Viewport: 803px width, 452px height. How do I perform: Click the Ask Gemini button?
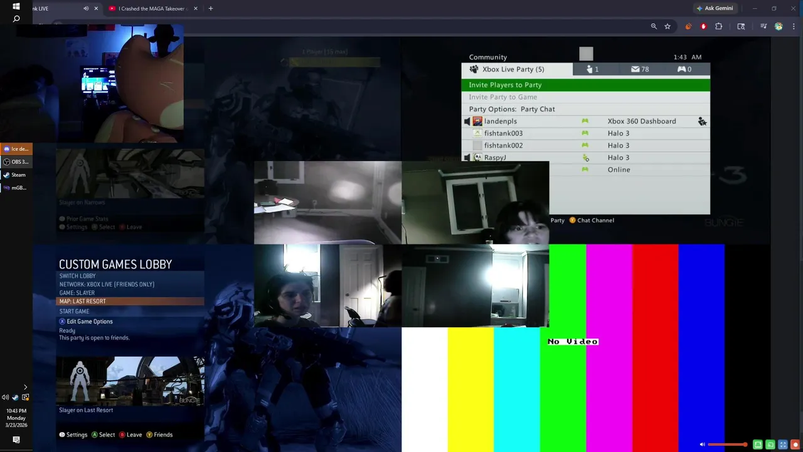point(714,8)
